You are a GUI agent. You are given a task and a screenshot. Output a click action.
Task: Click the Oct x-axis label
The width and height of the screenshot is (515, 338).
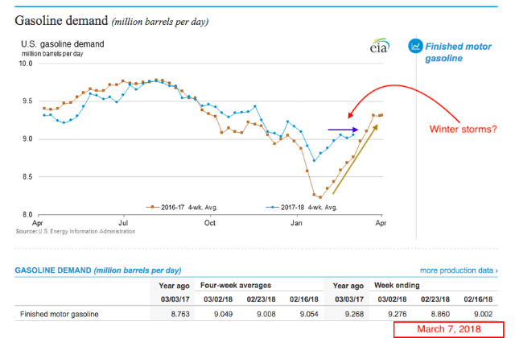pos(210,223)
